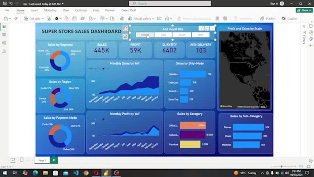Open the Format ribbon tab
The image size is (314, 177).
110,10
